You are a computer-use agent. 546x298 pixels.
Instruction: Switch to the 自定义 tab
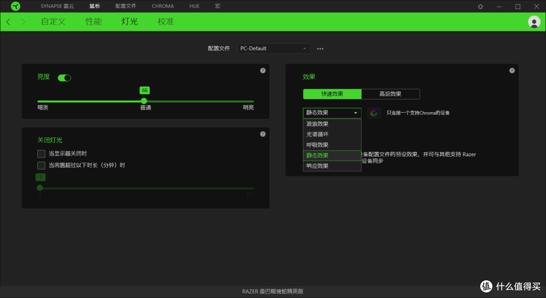click(53, 22)
